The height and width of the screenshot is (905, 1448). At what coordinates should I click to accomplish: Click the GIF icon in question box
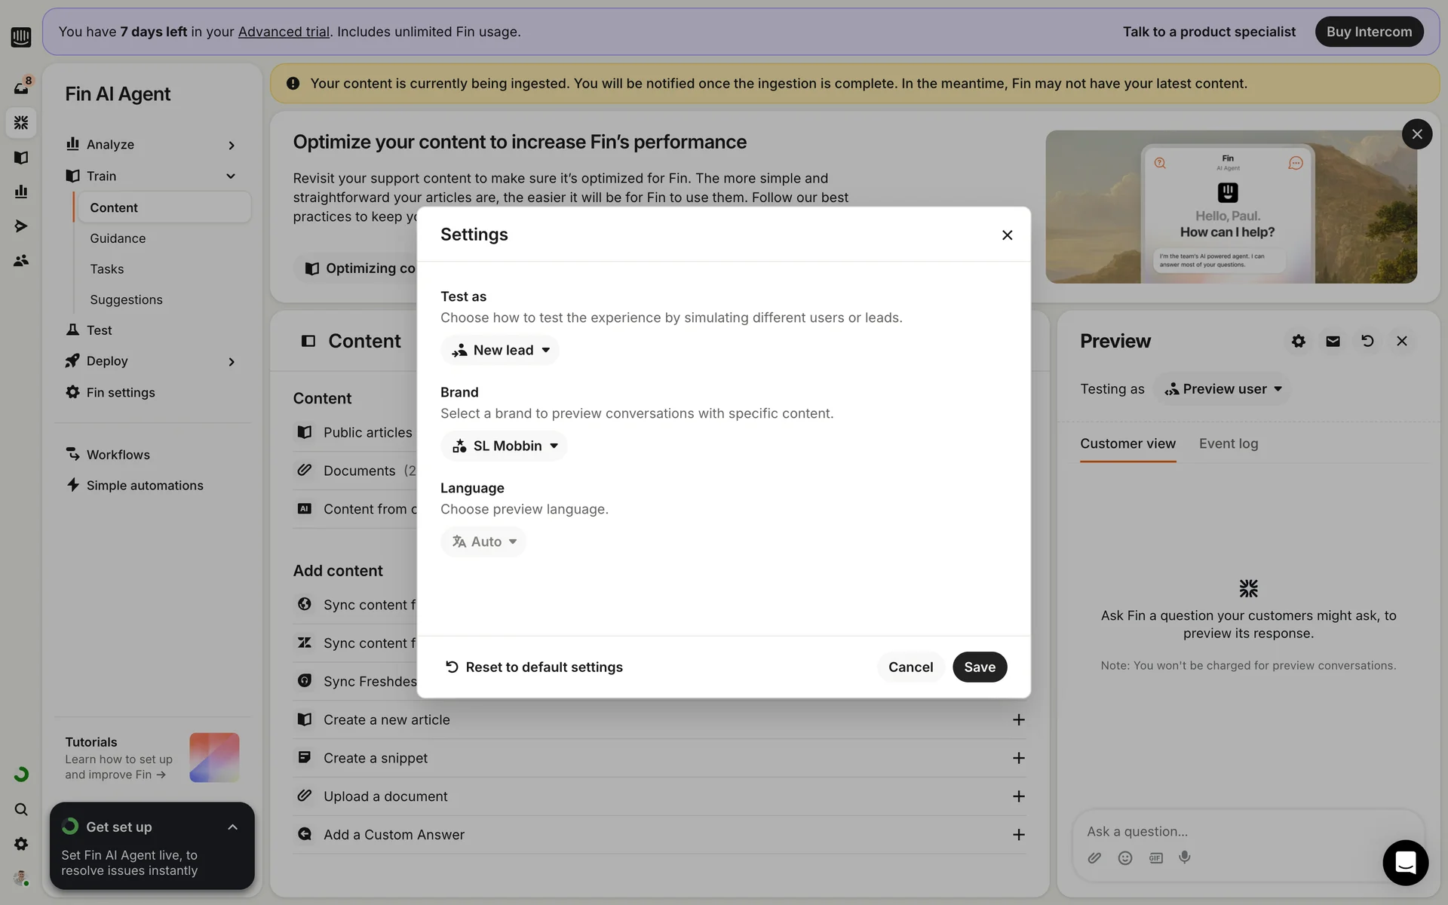tap(1155, 857)
